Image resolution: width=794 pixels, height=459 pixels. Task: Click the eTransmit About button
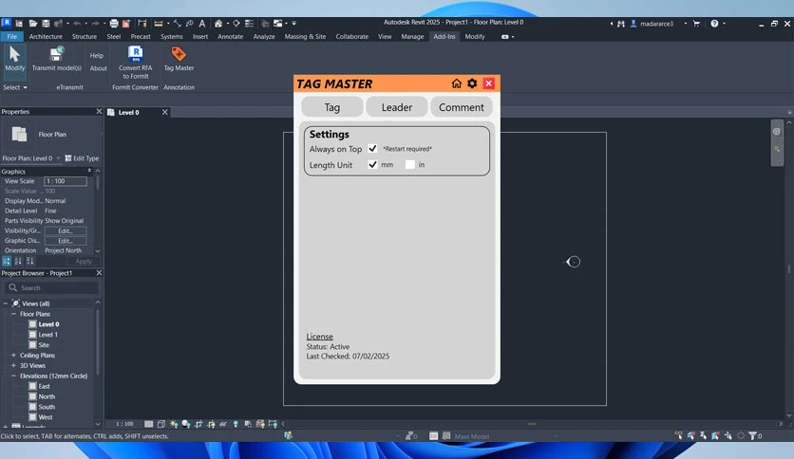tap(98, 68)
